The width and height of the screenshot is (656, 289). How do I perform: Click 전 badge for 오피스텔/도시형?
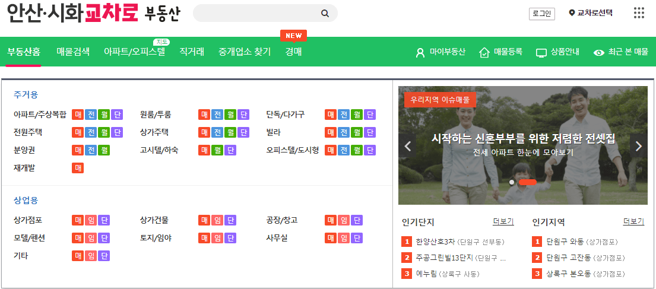click(x=344, y=150)
